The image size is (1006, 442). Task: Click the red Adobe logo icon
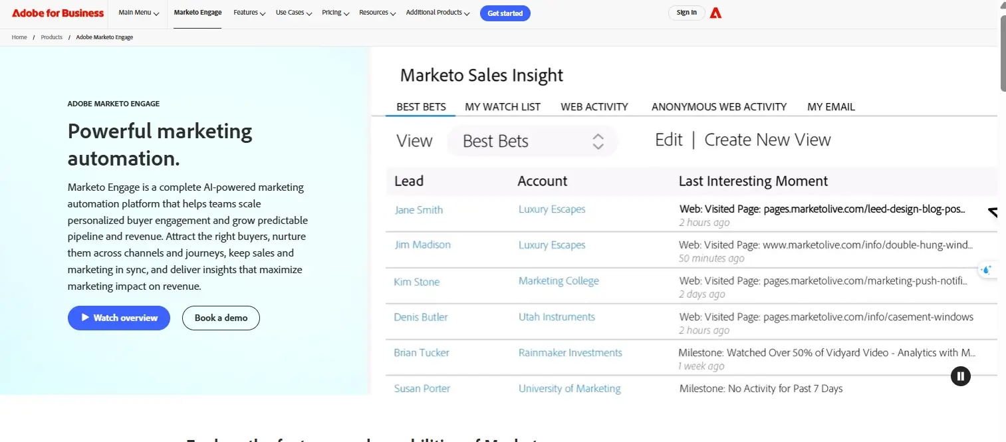point(715,13)
